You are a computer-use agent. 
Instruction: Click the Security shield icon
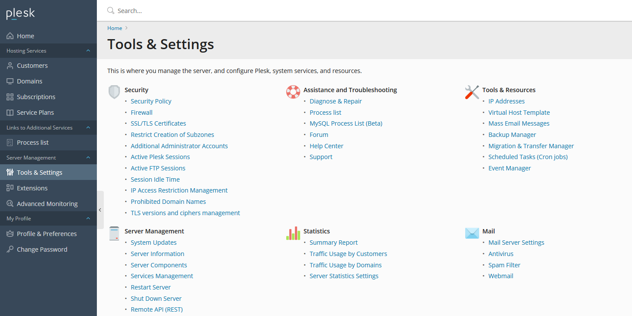click(x=114, y=92)
